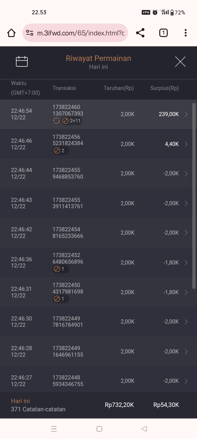Tap the share icon in browser toolbar
Image resolution: width=197 pixels, height=439 pixels.
[140, 33]
